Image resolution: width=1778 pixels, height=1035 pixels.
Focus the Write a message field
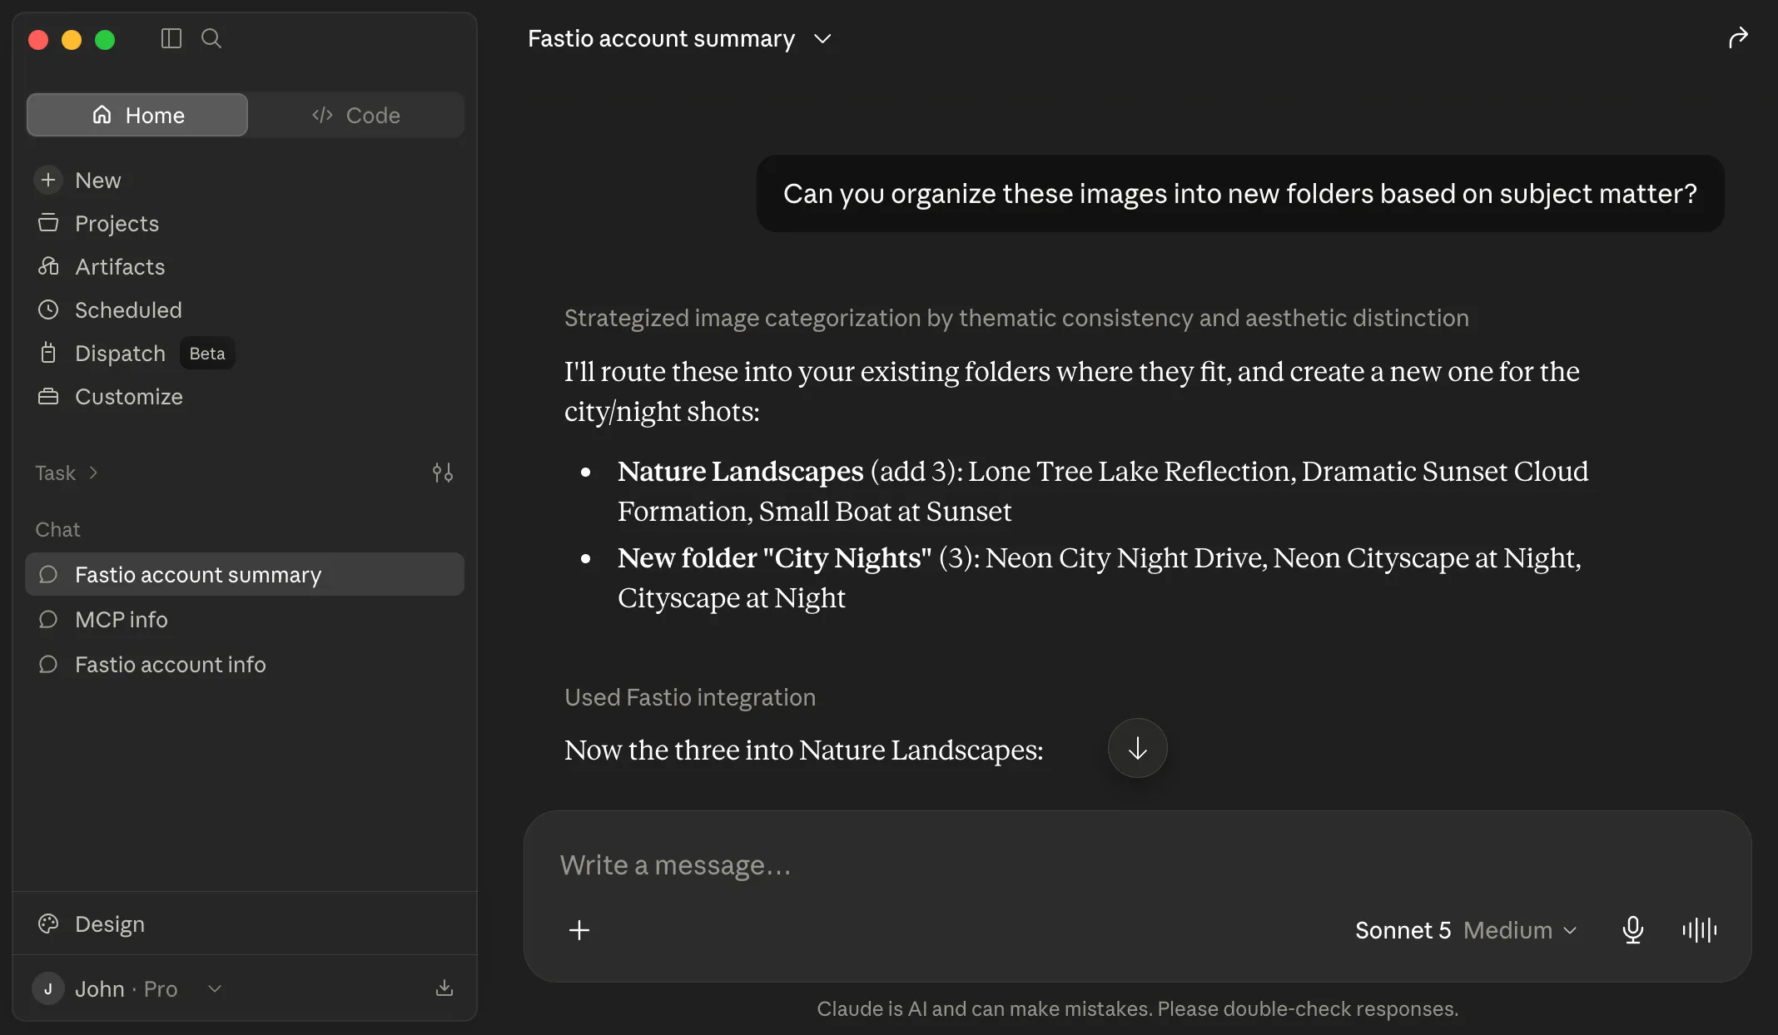(x=1137, y=865)
